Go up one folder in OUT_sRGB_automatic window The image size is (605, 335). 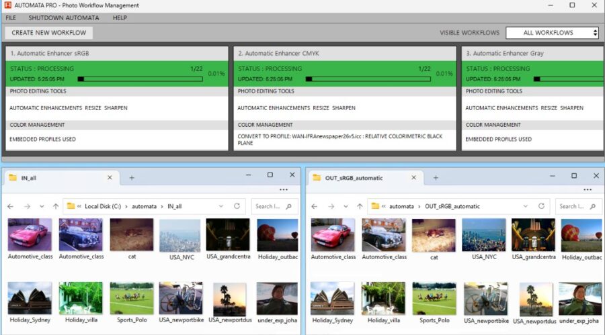360,207
